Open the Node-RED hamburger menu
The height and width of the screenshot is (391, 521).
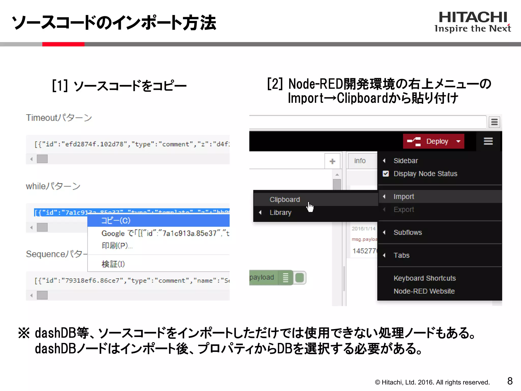(x=488, y=141)
